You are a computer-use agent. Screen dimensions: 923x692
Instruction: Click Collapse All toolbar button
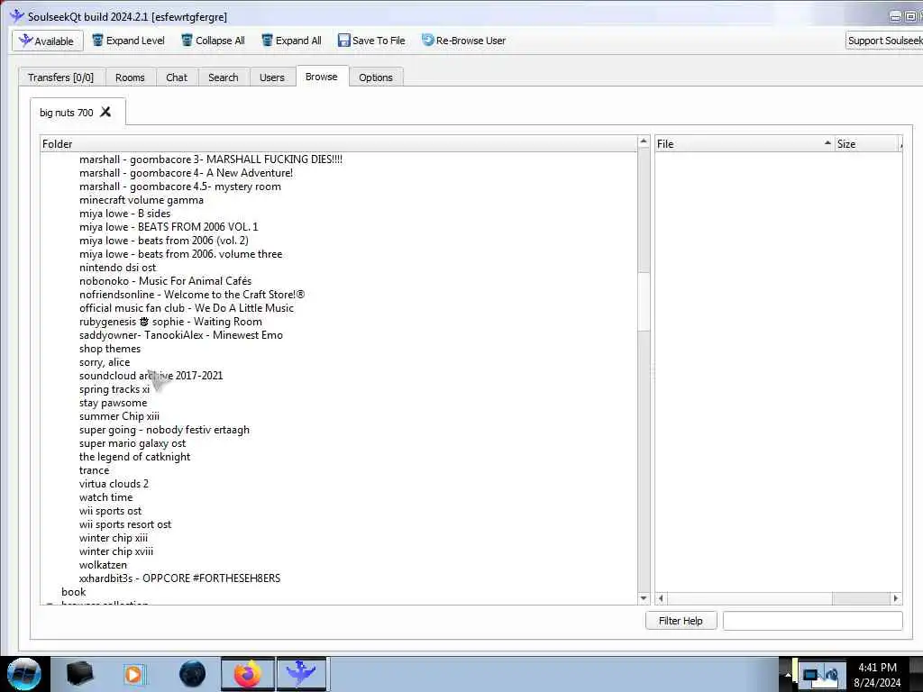click(213, 41)
